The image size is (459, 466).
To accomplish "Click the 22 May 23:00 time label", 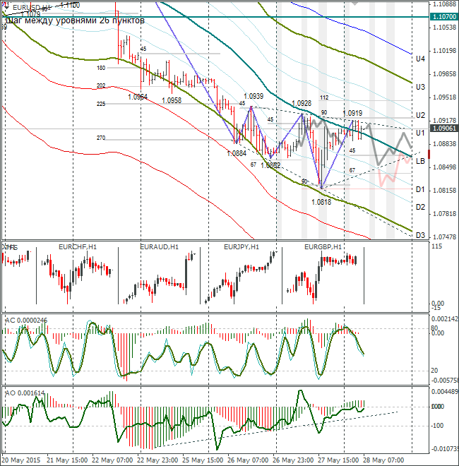I will point(158,460).
